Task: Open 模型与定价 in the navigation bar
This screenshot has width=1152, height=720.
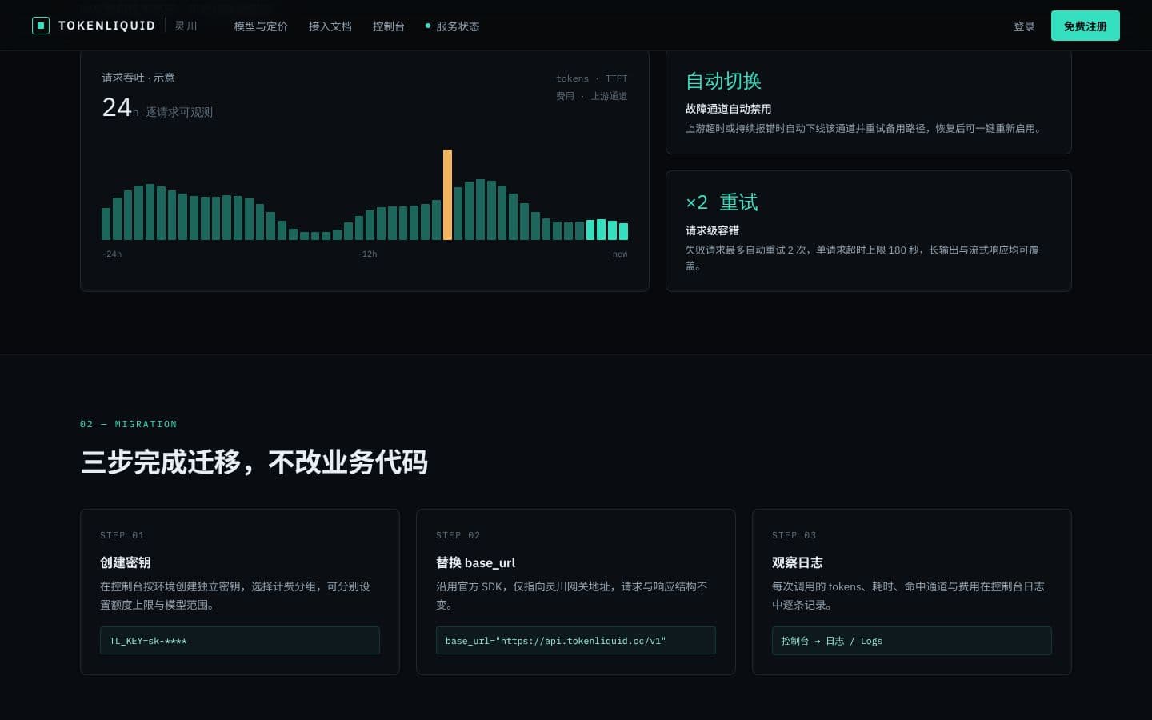Action: (261, 26)
